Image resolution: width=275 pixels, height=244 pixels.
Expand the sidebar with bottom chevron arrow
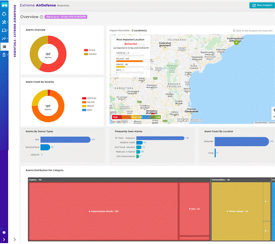15,240
